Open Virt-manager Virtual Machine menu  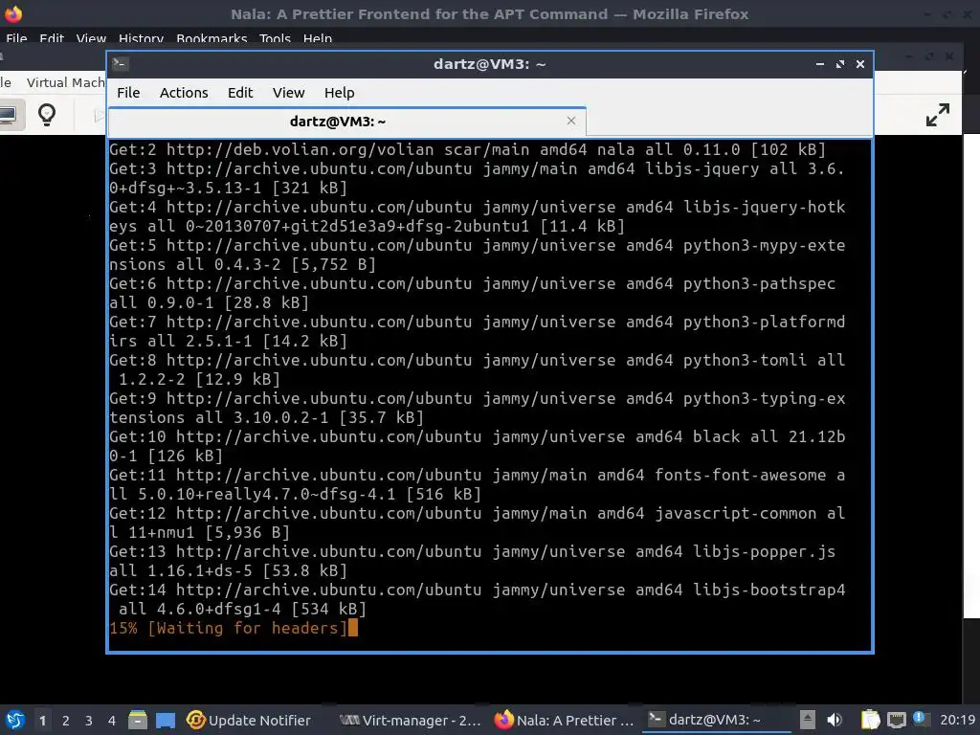(x=66, y=82)
